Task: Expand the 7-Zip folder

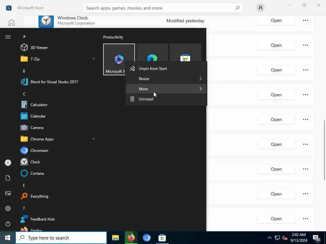Action: point(58,59)
